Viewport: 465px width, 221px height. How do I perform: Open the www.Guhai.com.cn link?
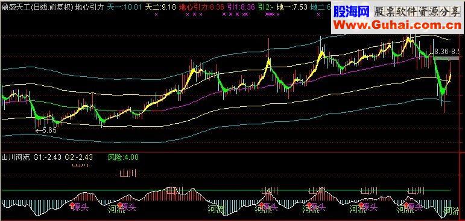point(397,25)
